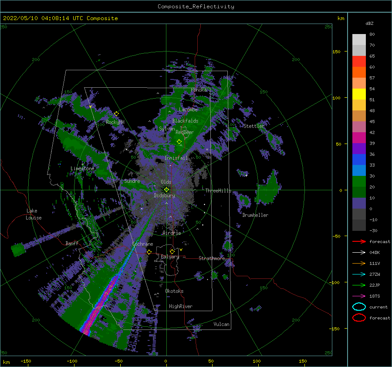Click the Sundre city label

(x=132, y=181)
